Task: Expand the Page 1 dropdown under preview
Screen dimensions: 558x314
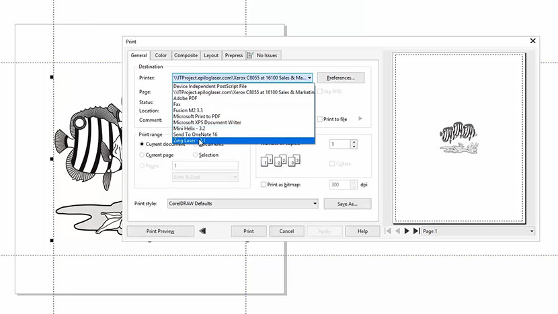Action: click(x=532, y=231)
